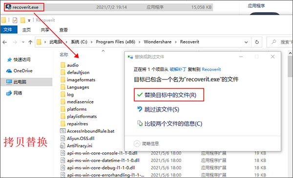Click 此电脑 in the address path

point(56,42)
